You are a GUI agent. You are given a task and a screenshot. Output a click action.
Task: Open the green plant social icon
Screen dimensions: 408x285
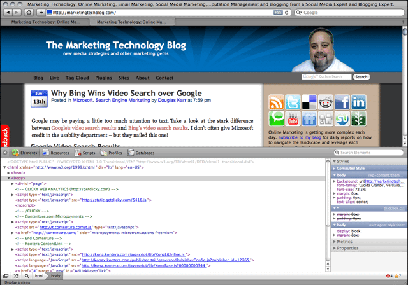[358, 118]
